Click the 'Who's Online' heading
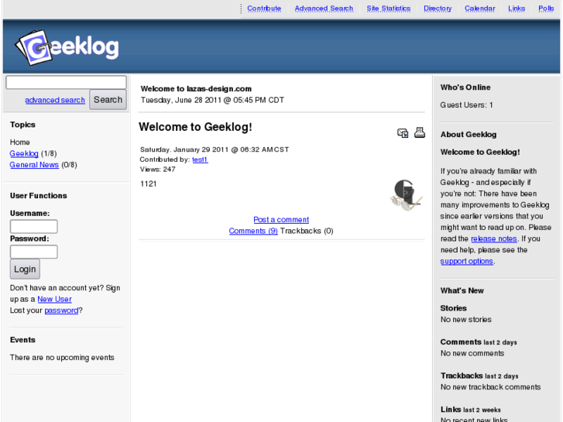This screenshot has height=422, width=563. [465, 87]
